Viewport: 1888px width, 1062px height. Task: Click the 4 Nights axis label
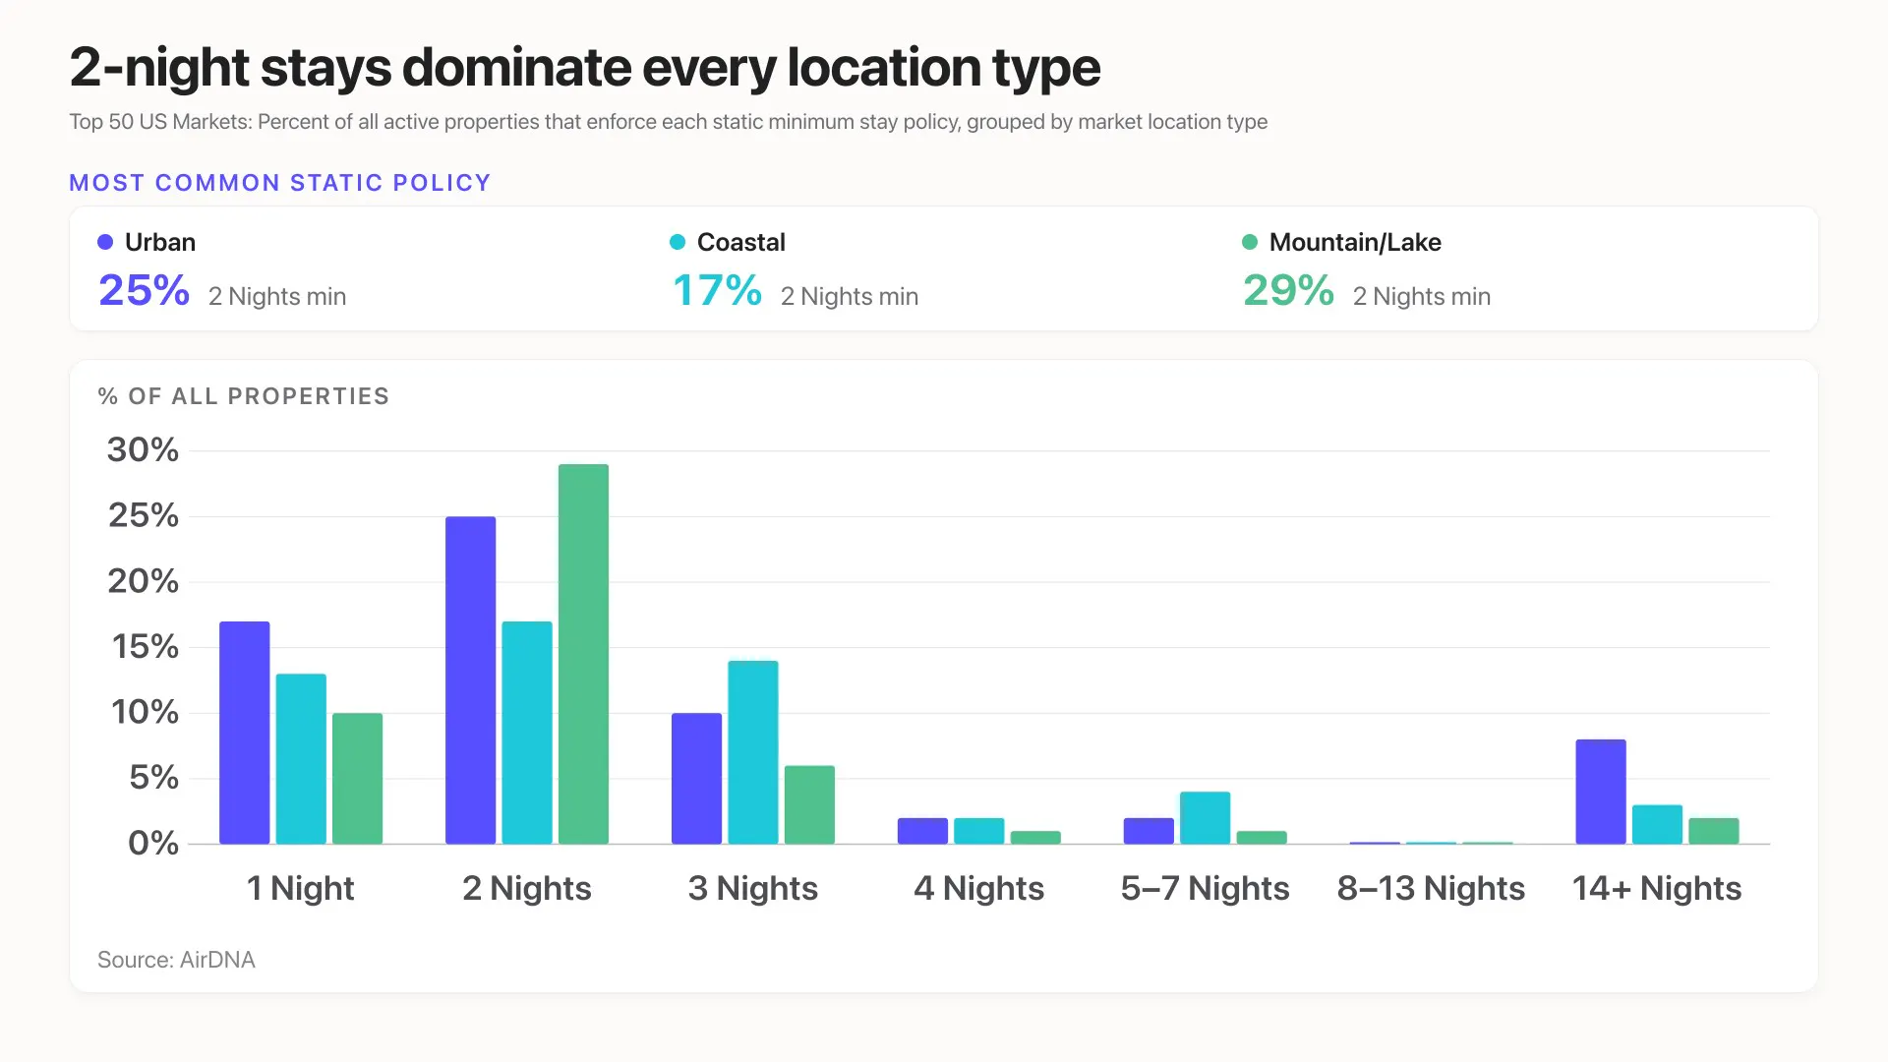tap(979, 888)
